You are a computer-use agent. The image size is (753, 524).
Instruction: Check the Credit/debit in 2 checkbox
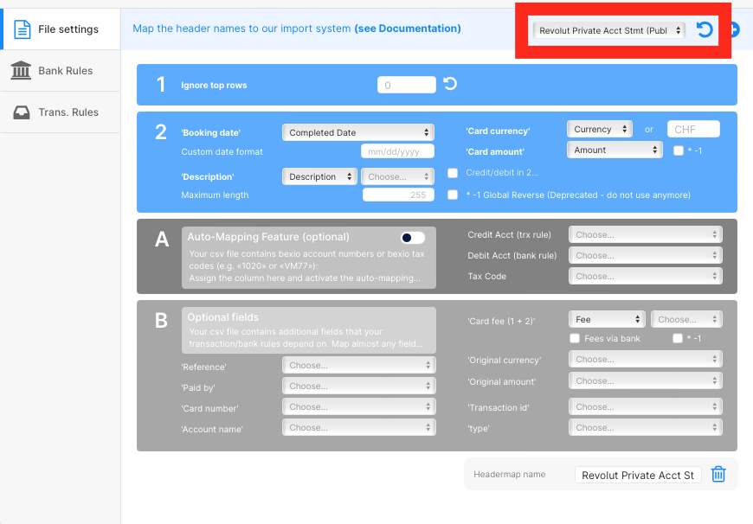pos(453,173)
